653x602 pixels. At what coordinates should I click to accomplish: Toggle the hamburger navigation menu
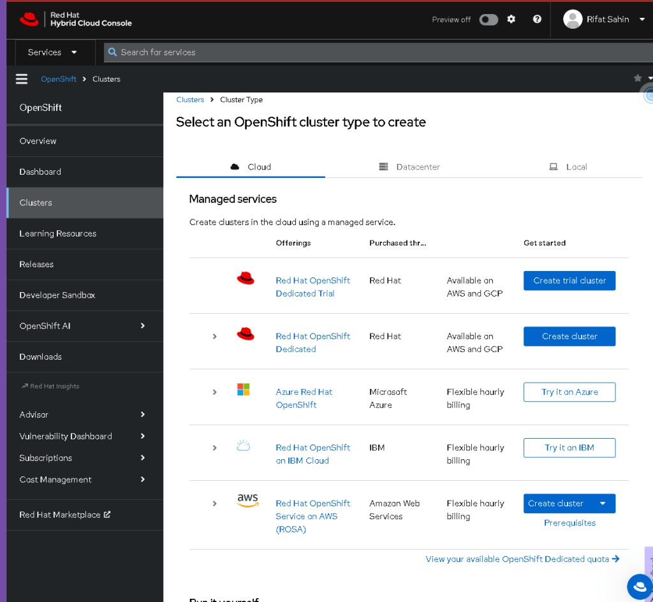(x=22, y=78)
